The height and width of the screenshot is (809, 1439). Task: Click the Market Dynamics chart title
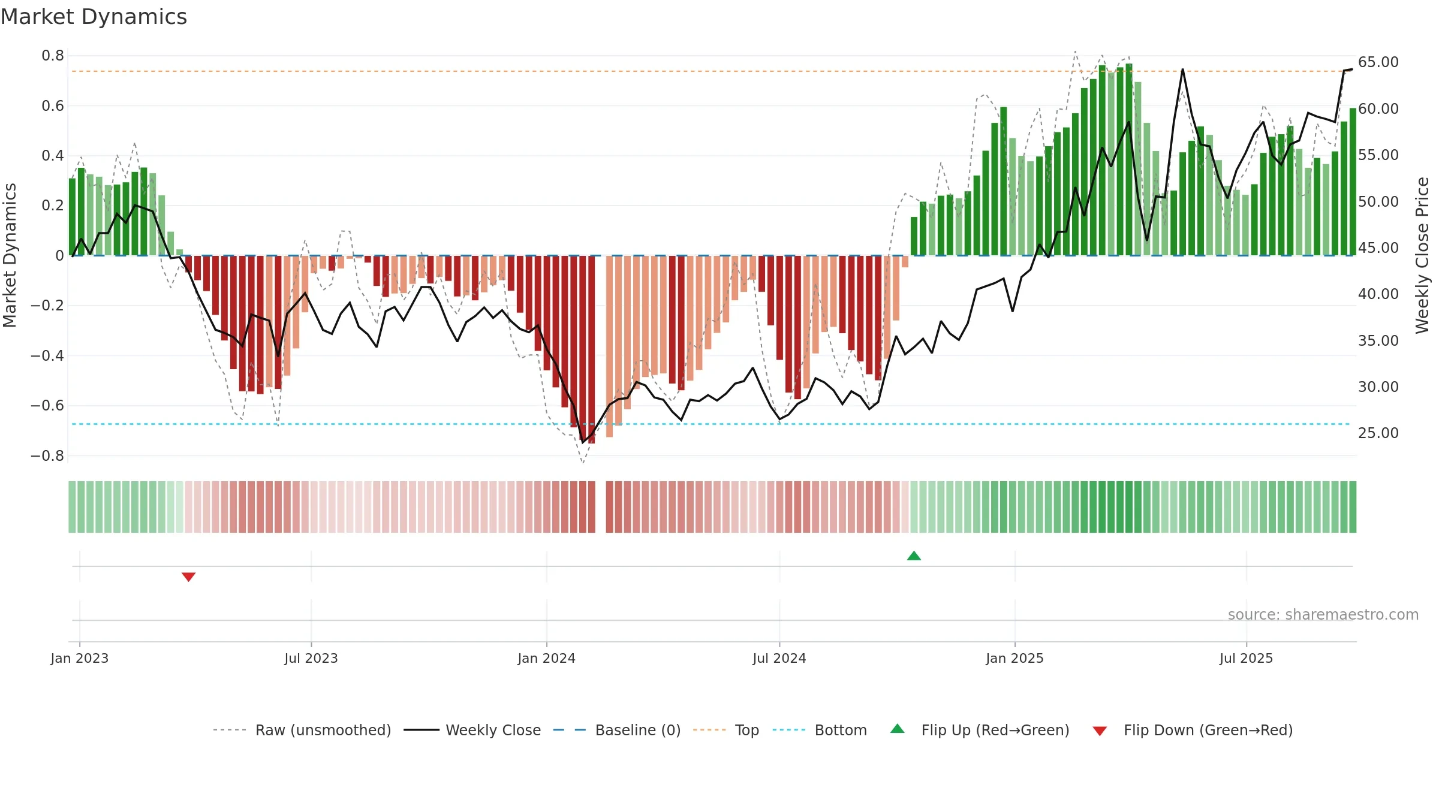pyautogui.click(x=94, y=17)
